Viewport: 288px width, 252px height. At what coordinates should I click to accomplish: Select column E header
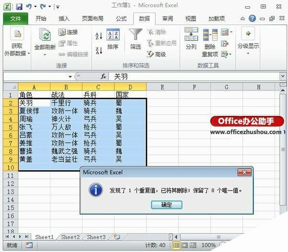pos(162,87)
